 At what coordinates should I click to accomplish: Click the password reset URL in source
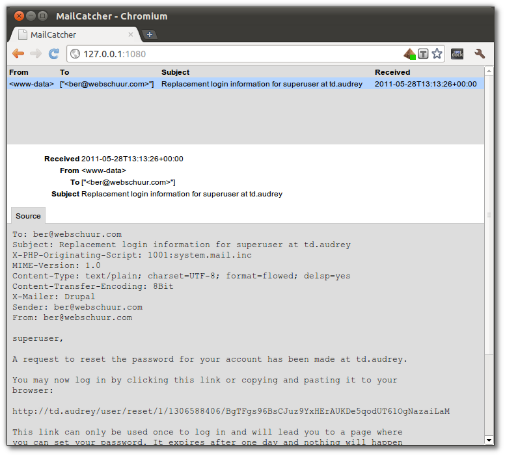[231, 411]
